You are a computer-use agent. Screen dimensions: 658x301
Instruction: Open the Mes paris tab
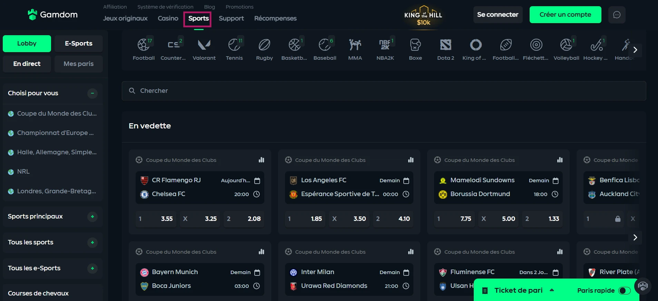[x=79, y=64]
